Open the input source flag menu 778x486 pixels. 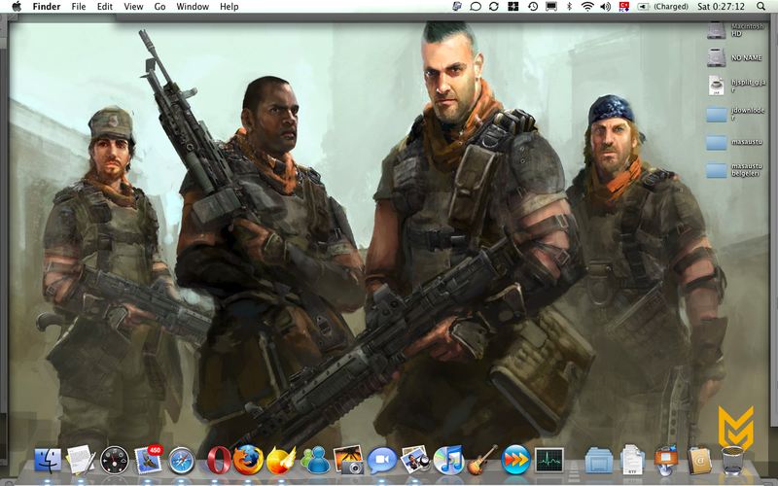624,7
